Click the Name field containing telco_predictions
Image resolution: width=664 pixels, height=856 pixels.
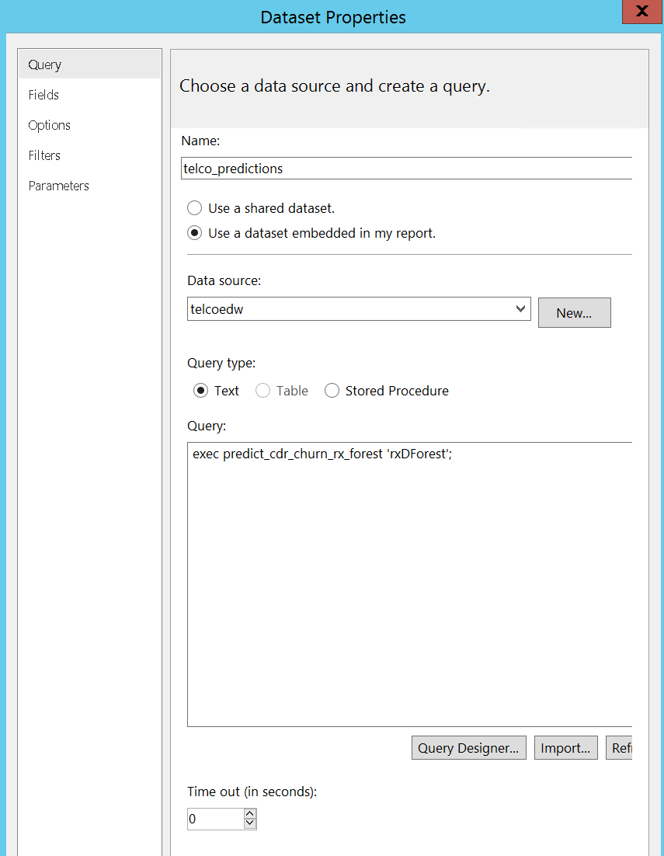point(406,168)
